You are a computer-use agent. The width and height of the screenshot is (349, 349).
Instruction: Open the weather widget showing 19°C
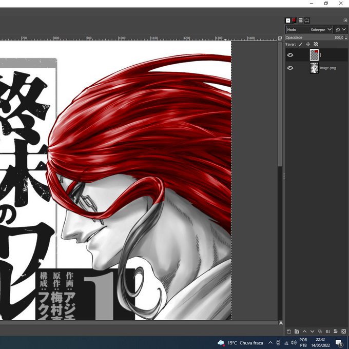click(240, 343)
